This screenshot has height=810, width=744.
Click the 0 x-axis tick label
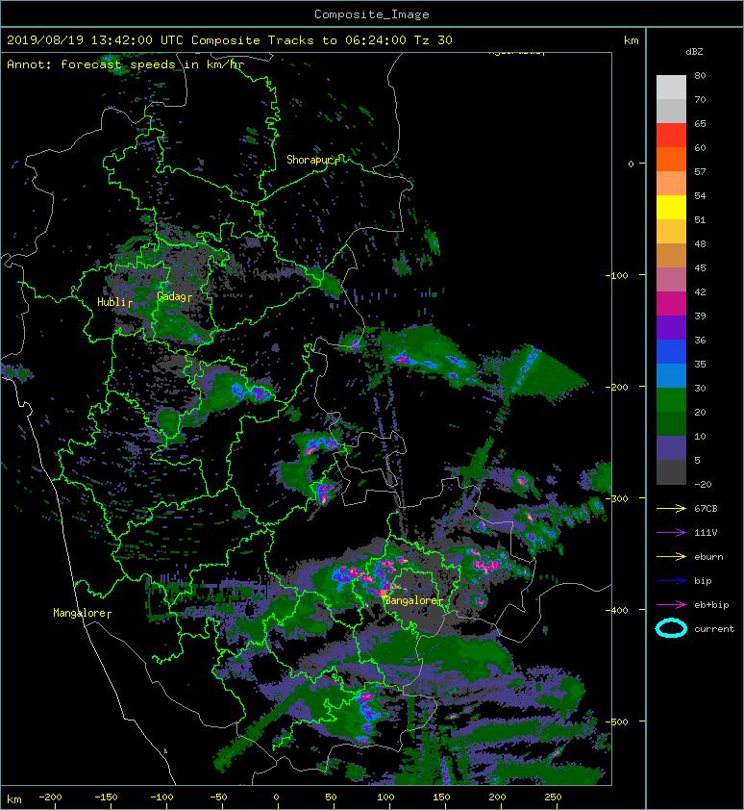click(x=276, y=797)
